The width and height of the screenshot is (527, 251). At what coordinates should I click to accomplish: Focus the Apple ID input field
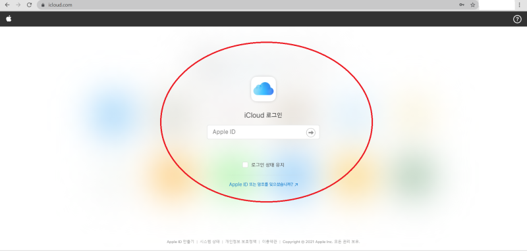[x=263, y=132]
